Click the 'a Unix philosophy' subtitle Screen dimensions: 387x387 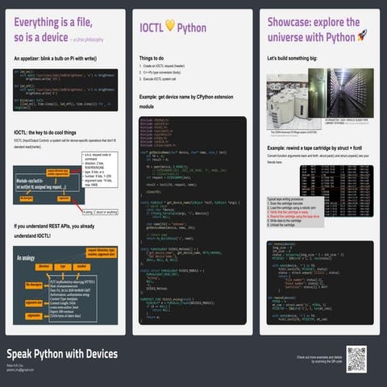pos(87,40)
